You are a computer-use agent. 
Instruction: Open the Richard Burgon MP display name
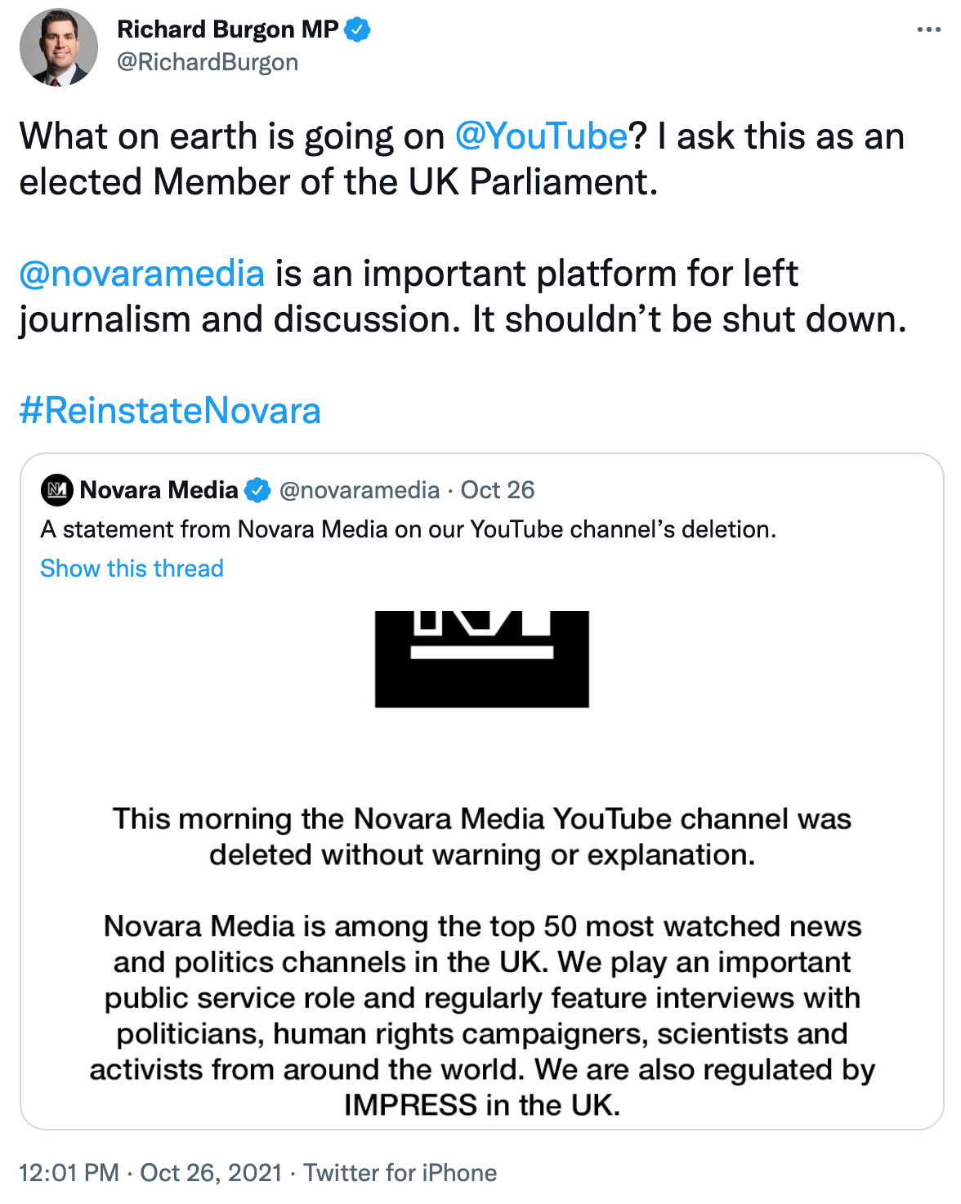228,30
